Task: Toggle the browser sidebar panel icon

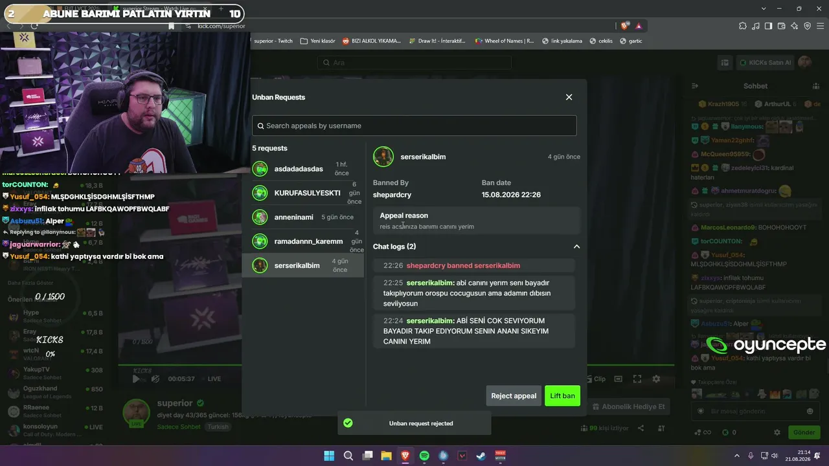Action: 769,26
